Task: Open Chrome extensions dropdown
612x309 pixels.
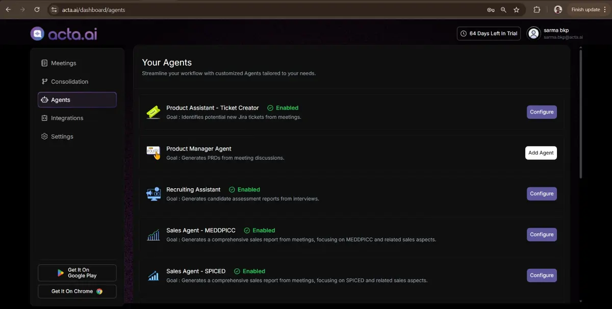Action: (536, 9)
